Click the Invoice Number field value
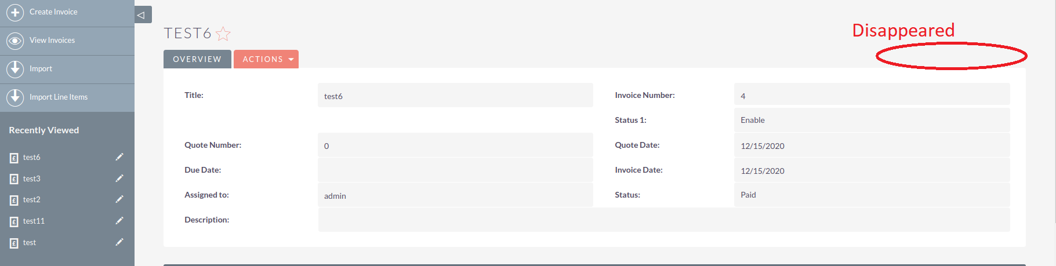 tap(872, 95)
